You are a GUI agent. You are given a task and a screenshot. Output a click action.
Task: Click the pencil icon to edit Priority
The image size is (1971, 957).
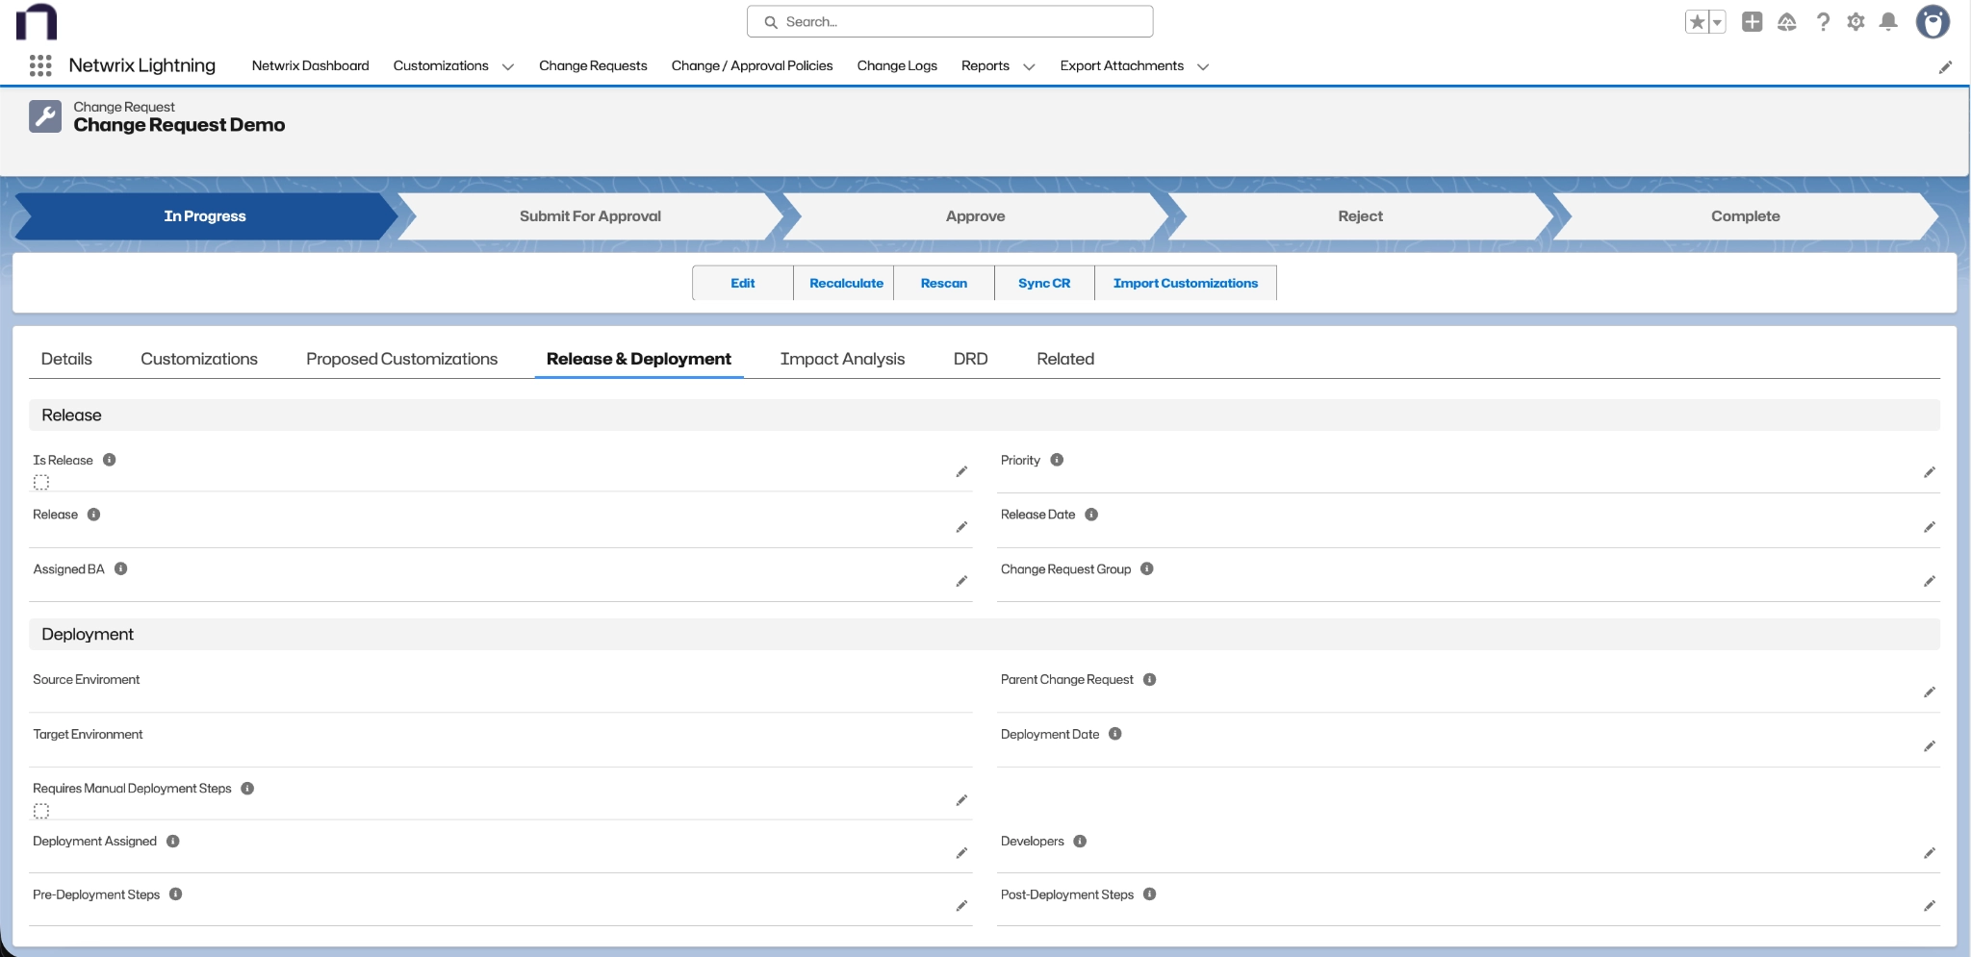(1929, 472)
